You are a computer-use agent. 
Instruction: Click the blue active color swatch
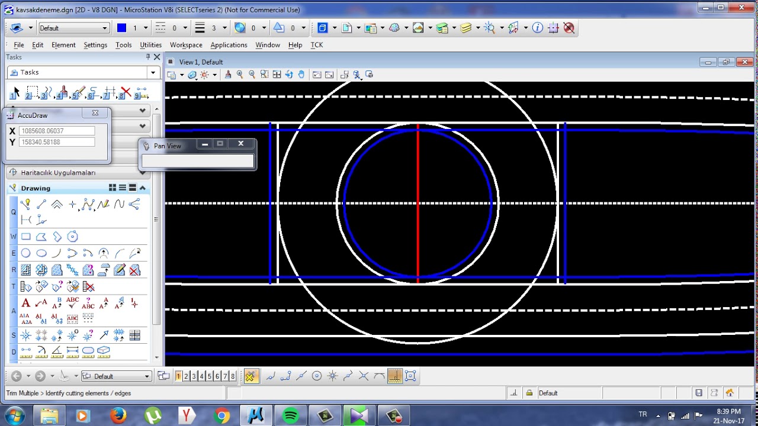tap(121, 28)
